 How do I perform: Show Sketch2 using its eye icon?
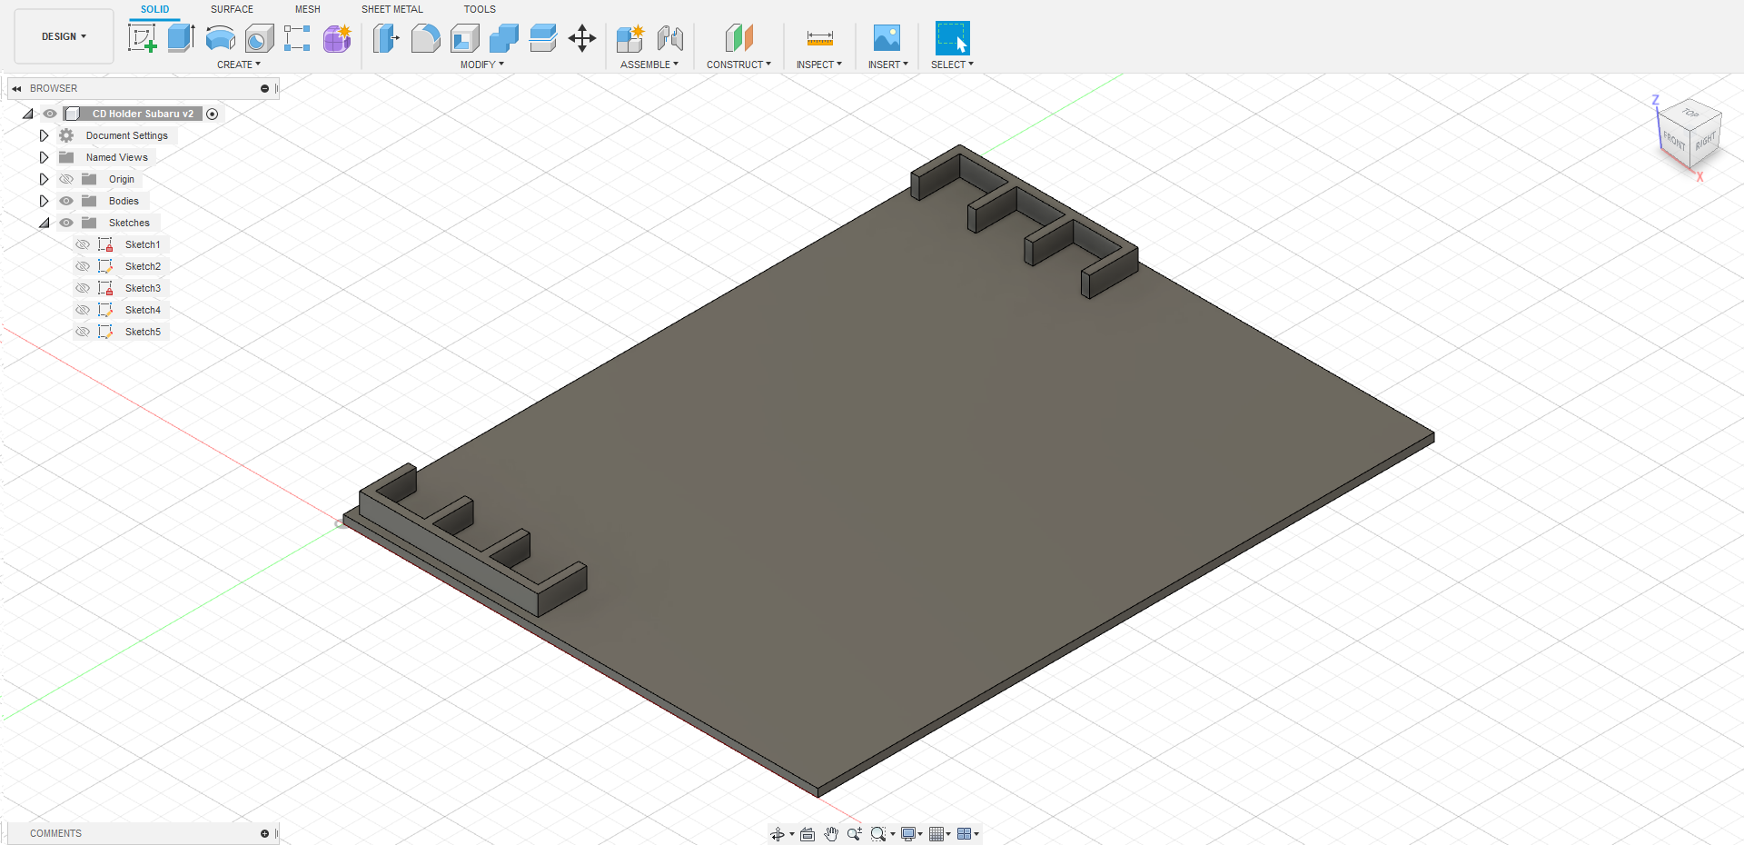tap(83, 266)
